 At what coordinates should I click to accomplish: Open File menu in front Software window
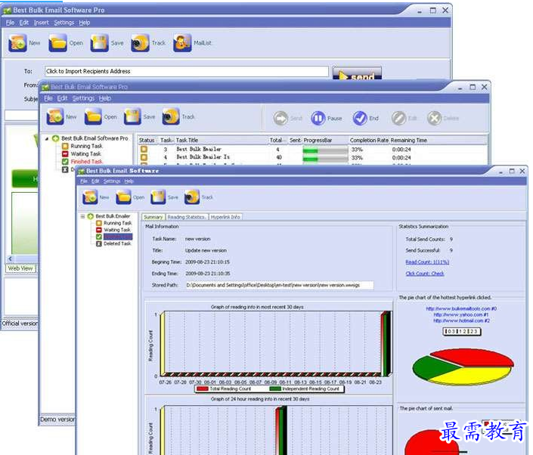pos(84,181)
